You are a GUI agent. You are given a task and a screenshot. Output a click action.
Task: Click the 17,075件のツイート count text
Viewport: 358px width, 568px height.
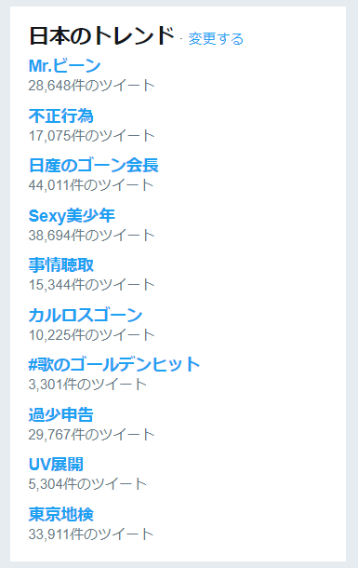91,135
